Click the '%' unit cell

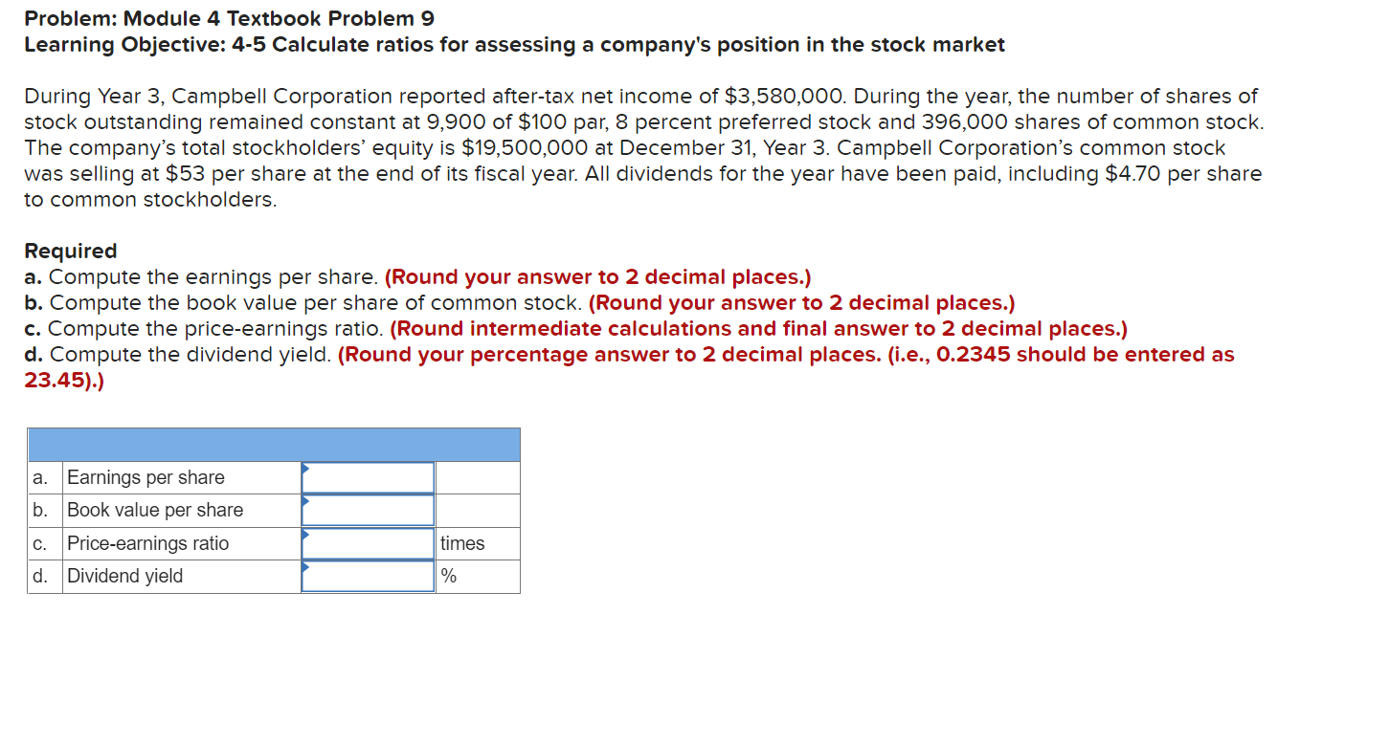[478, 576]
